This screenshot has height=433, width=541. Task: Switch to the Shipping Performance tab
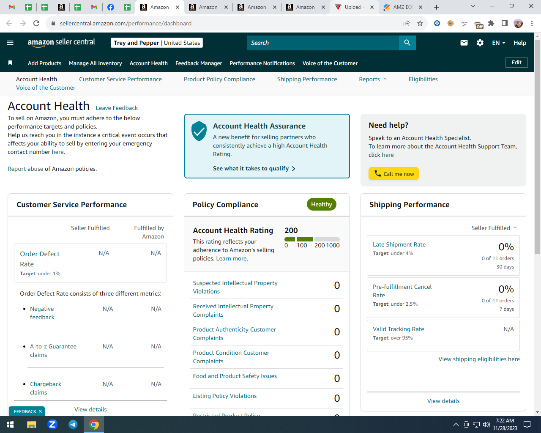tap(307, 79)
